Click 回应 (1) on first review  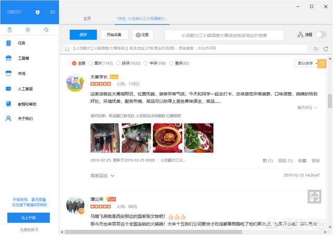click(x=285, y=161)
